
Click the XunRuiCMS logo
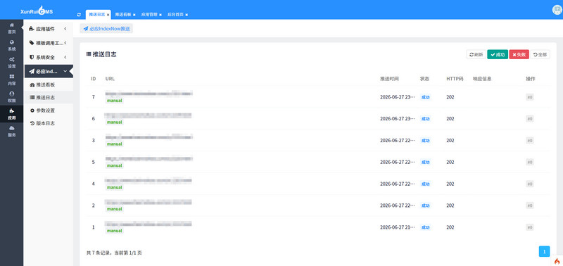click(37, 11)
